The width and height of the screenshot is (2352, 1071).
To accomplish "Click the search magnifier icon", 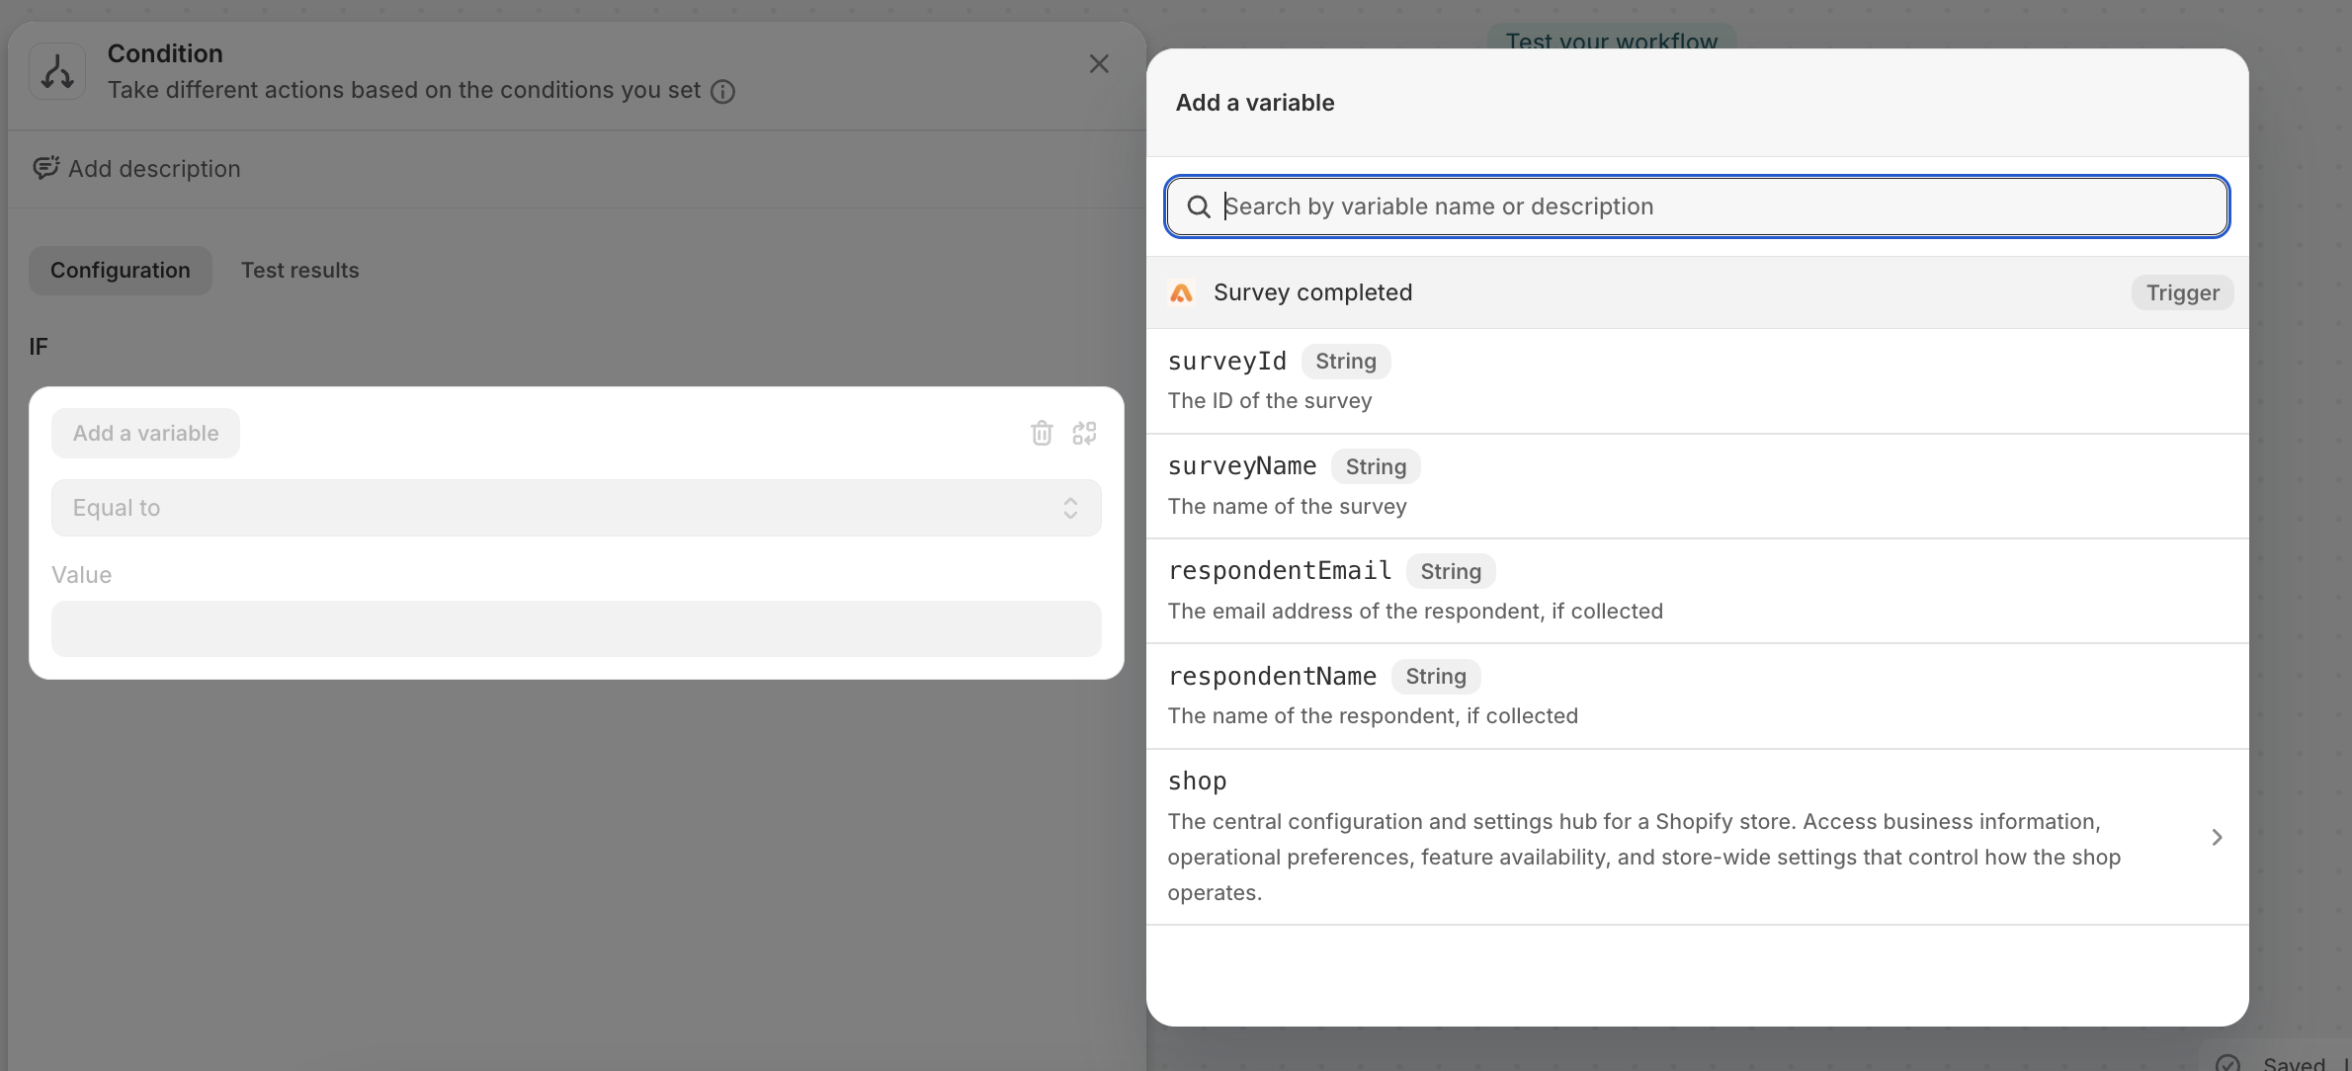I will pos(1199,206).
